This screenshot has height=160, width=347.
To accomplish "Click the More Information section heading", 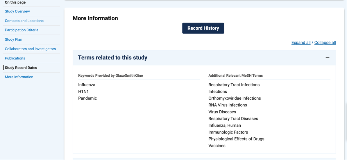I will [95, 18].
